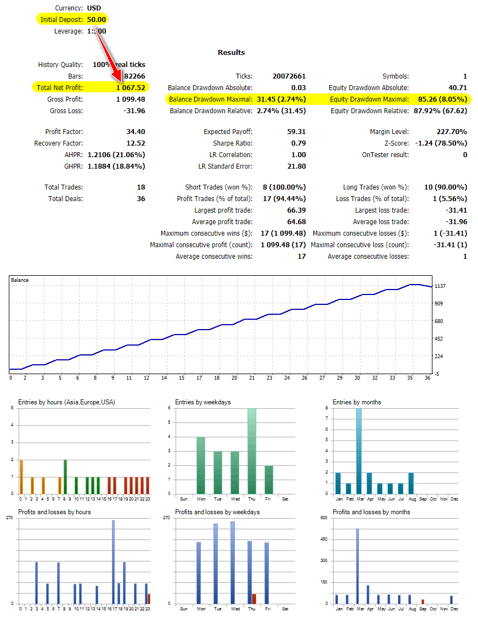
Task: Select the red Sep loss bar by months
Action: 423,602
